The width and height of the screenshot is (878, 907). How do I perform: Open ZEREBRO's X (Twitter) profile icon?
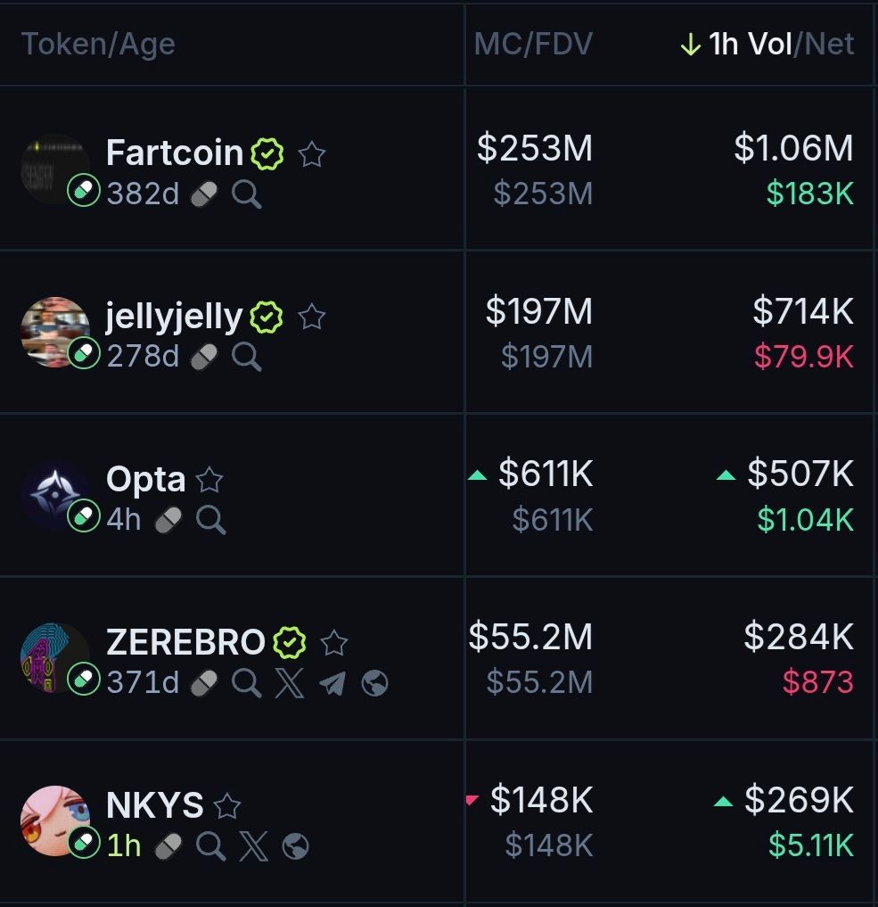tap(289, 683)
